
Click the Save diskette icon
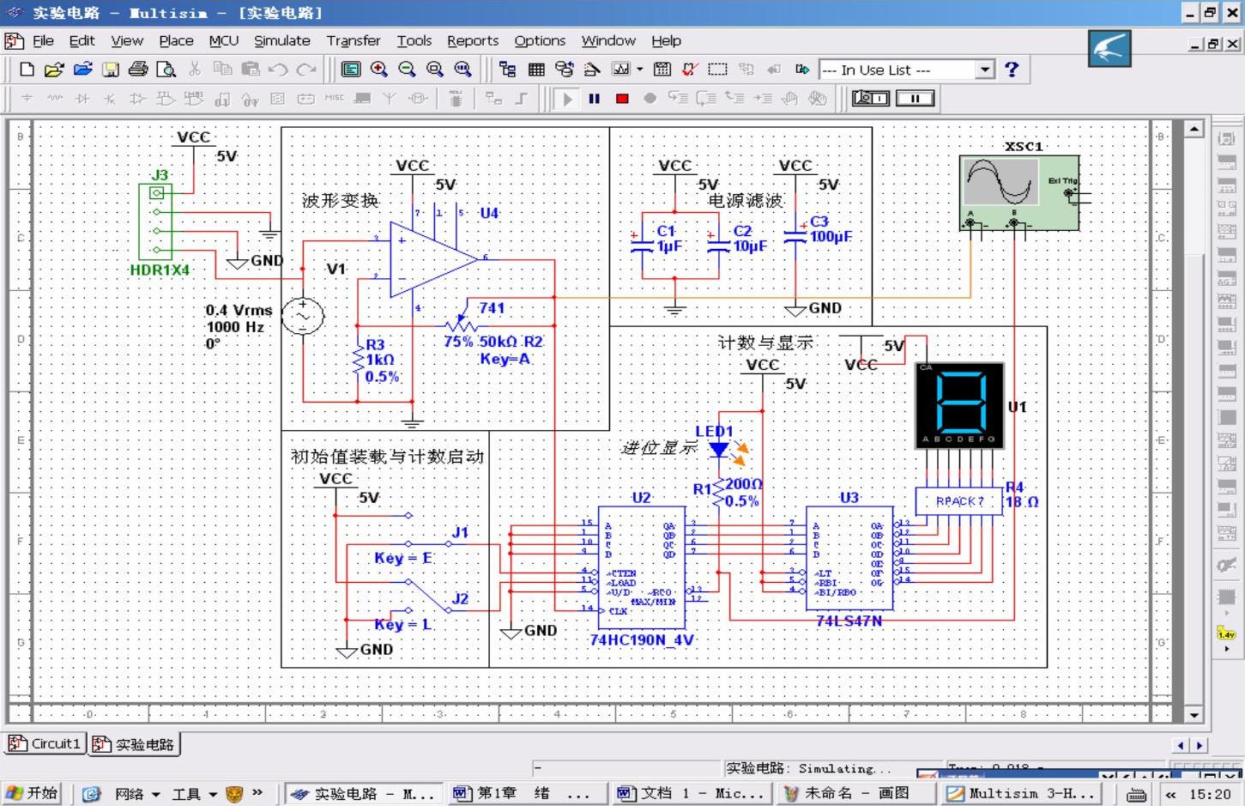pos(111,70)
